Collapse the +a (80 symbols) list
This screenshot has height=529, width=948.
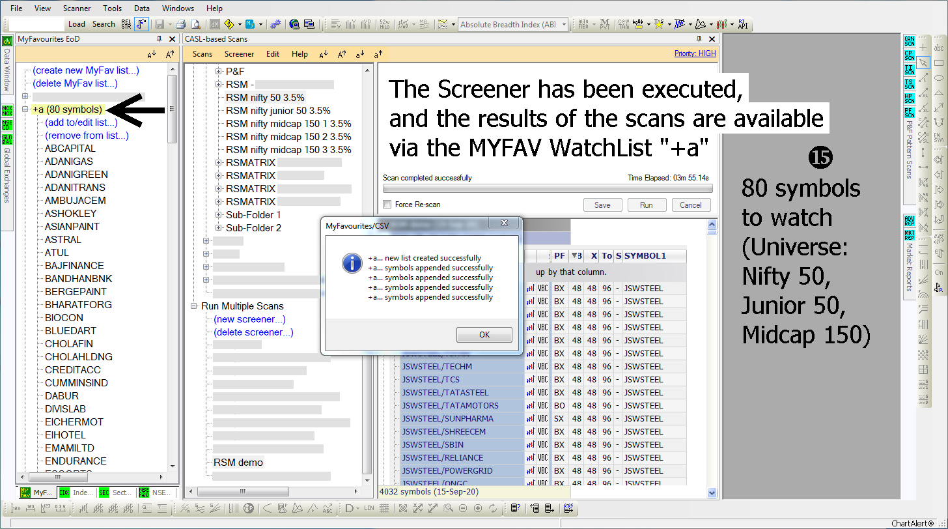pos(25,109)
